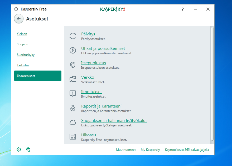Click the 'Kaspersky Free' window title text
The height and width of the screenshot is (166, 232).
[x=34, y=9]
